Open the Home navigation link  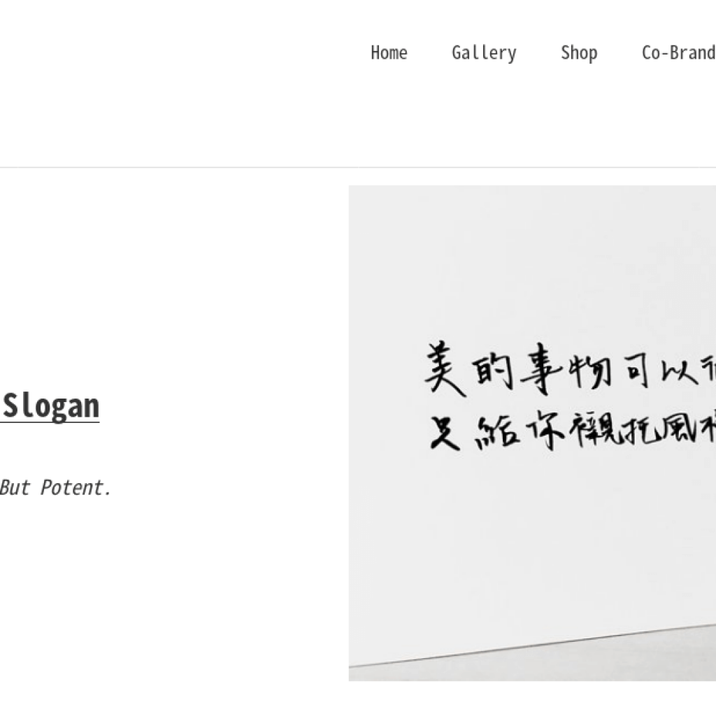pyautogui.click(x=389, y=53)
